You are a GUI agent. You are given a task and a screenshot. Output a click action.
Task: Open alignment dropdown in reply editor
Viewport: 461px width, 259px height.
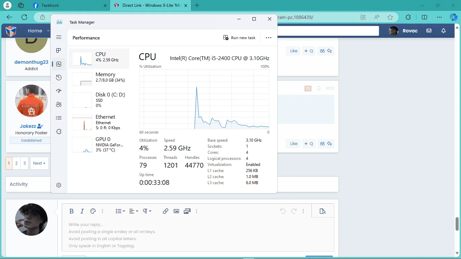(x=134, y=211)
